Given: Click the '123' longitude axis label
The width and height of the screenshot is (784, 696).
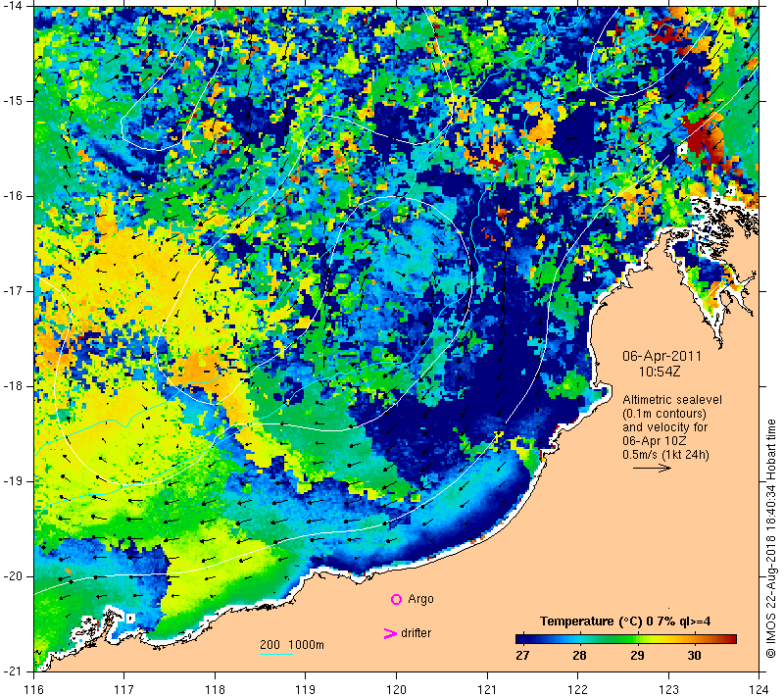Looking at the screenshot, I should pyautogui.click(x=668, y=689).
